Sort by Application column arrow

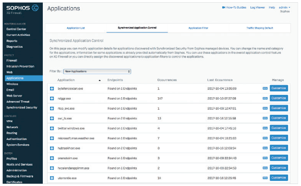pyautogui.click(x=100, y=80)
